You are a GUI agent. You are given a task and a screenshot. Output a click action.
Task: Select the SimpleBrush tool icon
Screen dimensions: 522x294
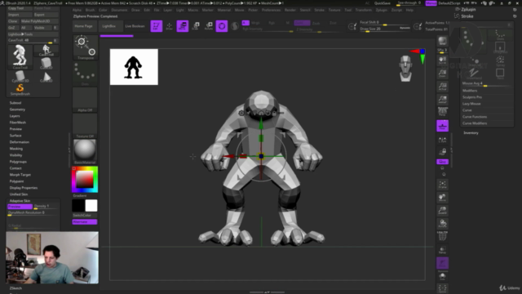[x=20, y=89]
